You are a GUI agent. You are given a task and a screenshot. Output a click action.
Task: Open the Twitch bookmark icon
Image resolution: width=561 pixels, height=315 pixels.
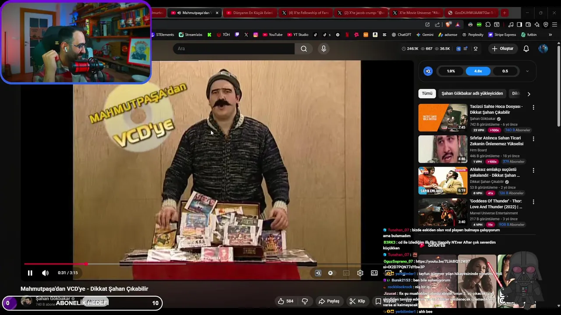click(x=237, y=35)
